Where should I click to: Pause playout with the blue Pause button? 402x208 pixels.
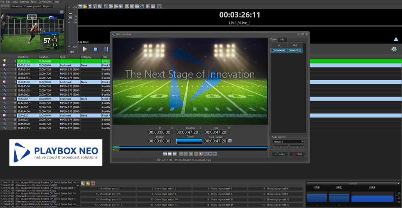tap(106, 49)
